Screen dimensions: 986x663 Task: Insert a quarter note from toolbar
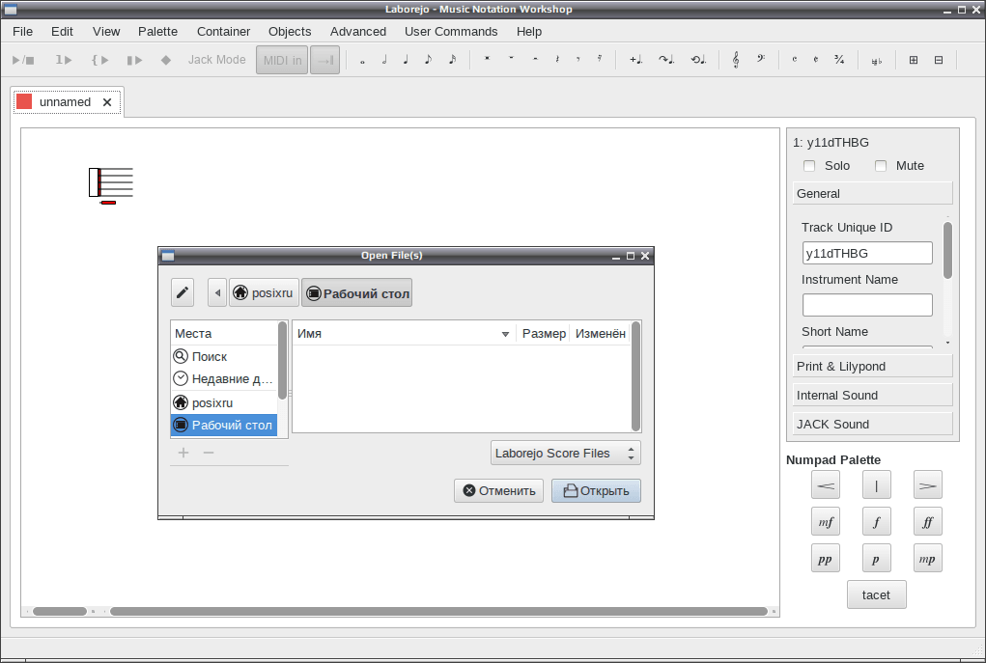pyautogui.click(x=406, y=60)
